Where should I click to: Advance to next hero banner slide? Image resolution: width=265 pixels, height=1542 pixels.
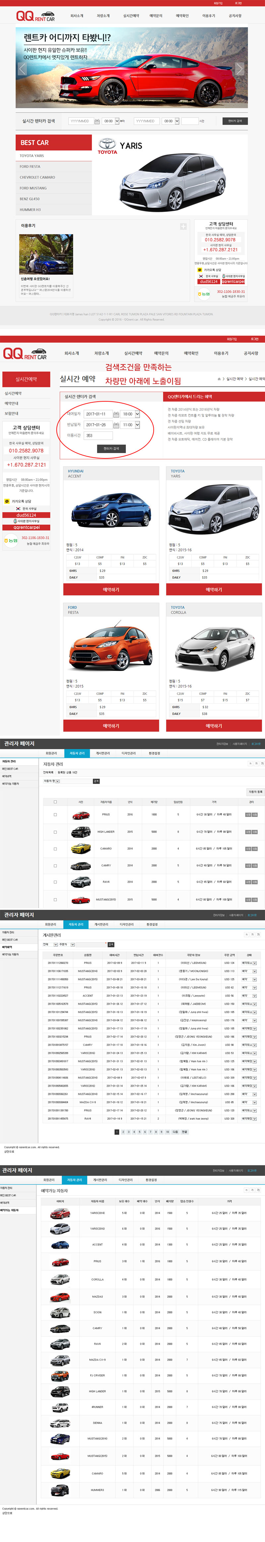[x=239, y=68]
